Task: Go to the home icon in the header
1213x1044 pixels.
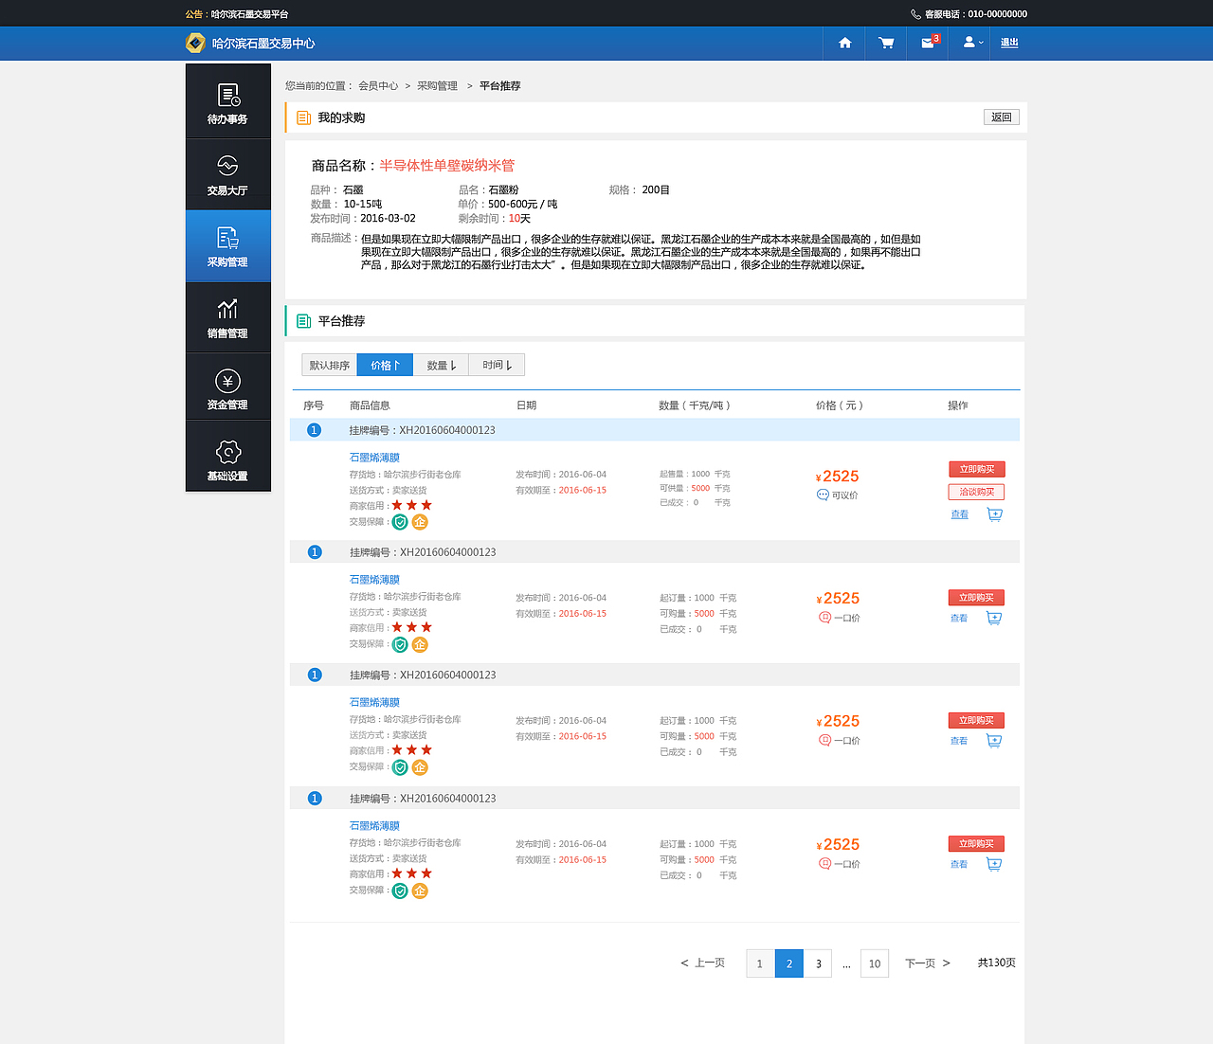Action: pyautogui.click(x=844, y=43)
